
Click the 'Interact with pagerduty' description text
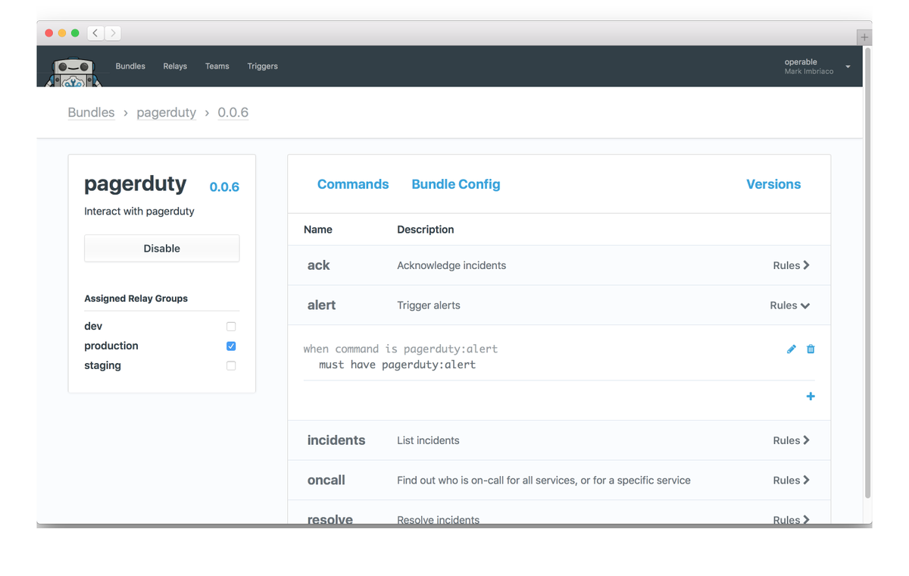coord(139,211)
